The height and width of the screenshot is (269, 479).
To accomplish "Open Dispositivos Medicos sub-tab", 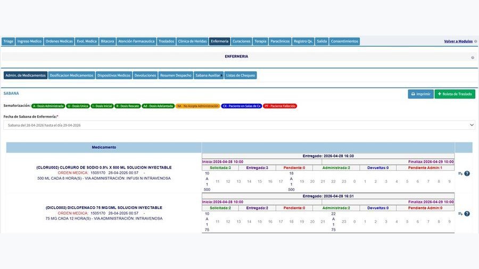I will pos(114,75).
